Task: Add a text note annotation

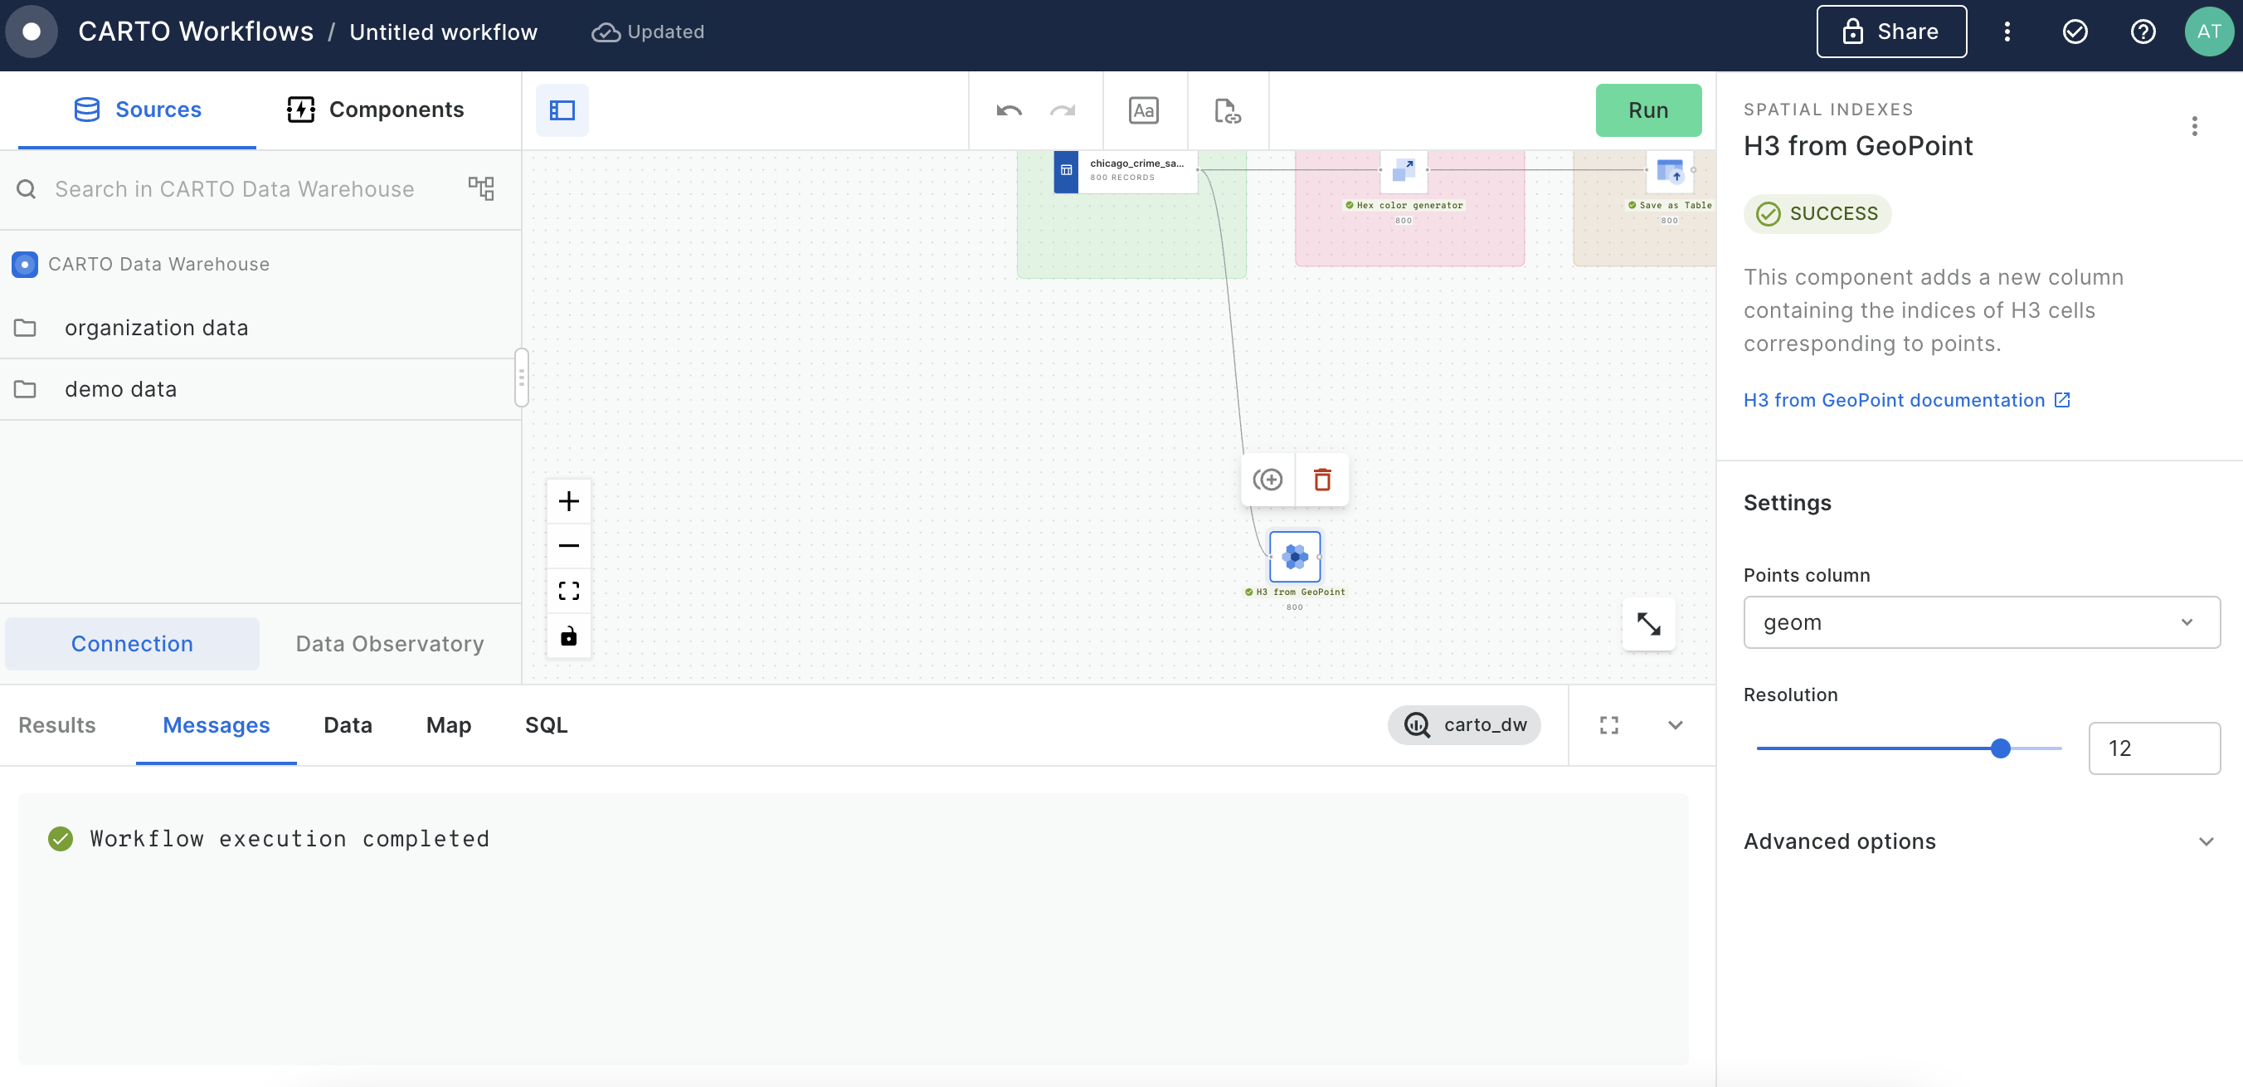Action: tap(1143, 110)
